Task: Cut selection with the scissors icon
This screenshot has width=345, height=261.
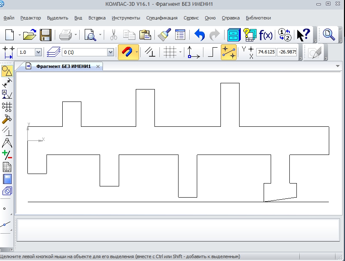Action: 113,35
